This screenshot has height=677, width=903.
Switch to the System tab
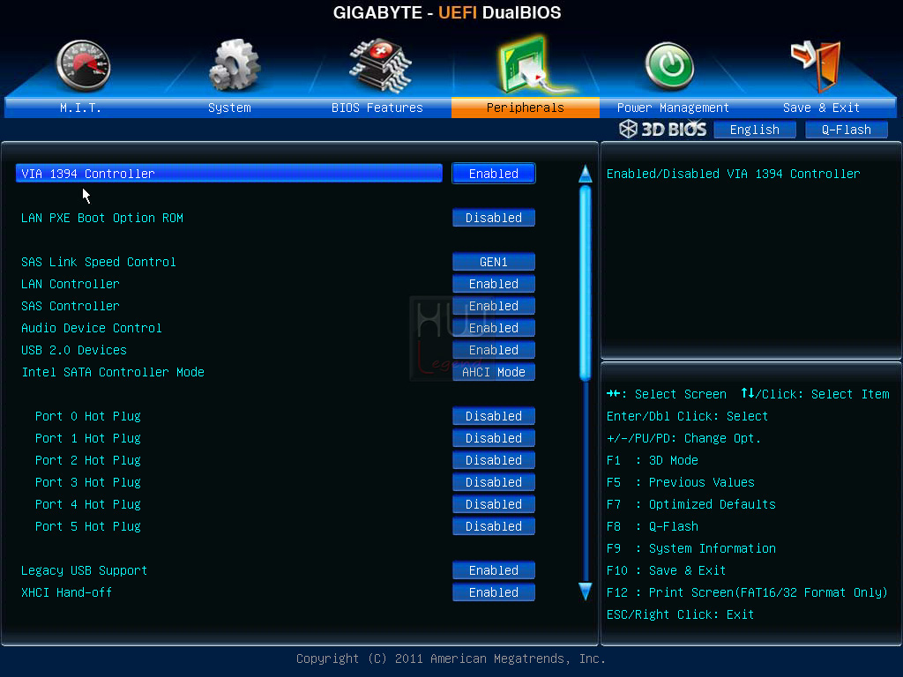coord(229,108)
